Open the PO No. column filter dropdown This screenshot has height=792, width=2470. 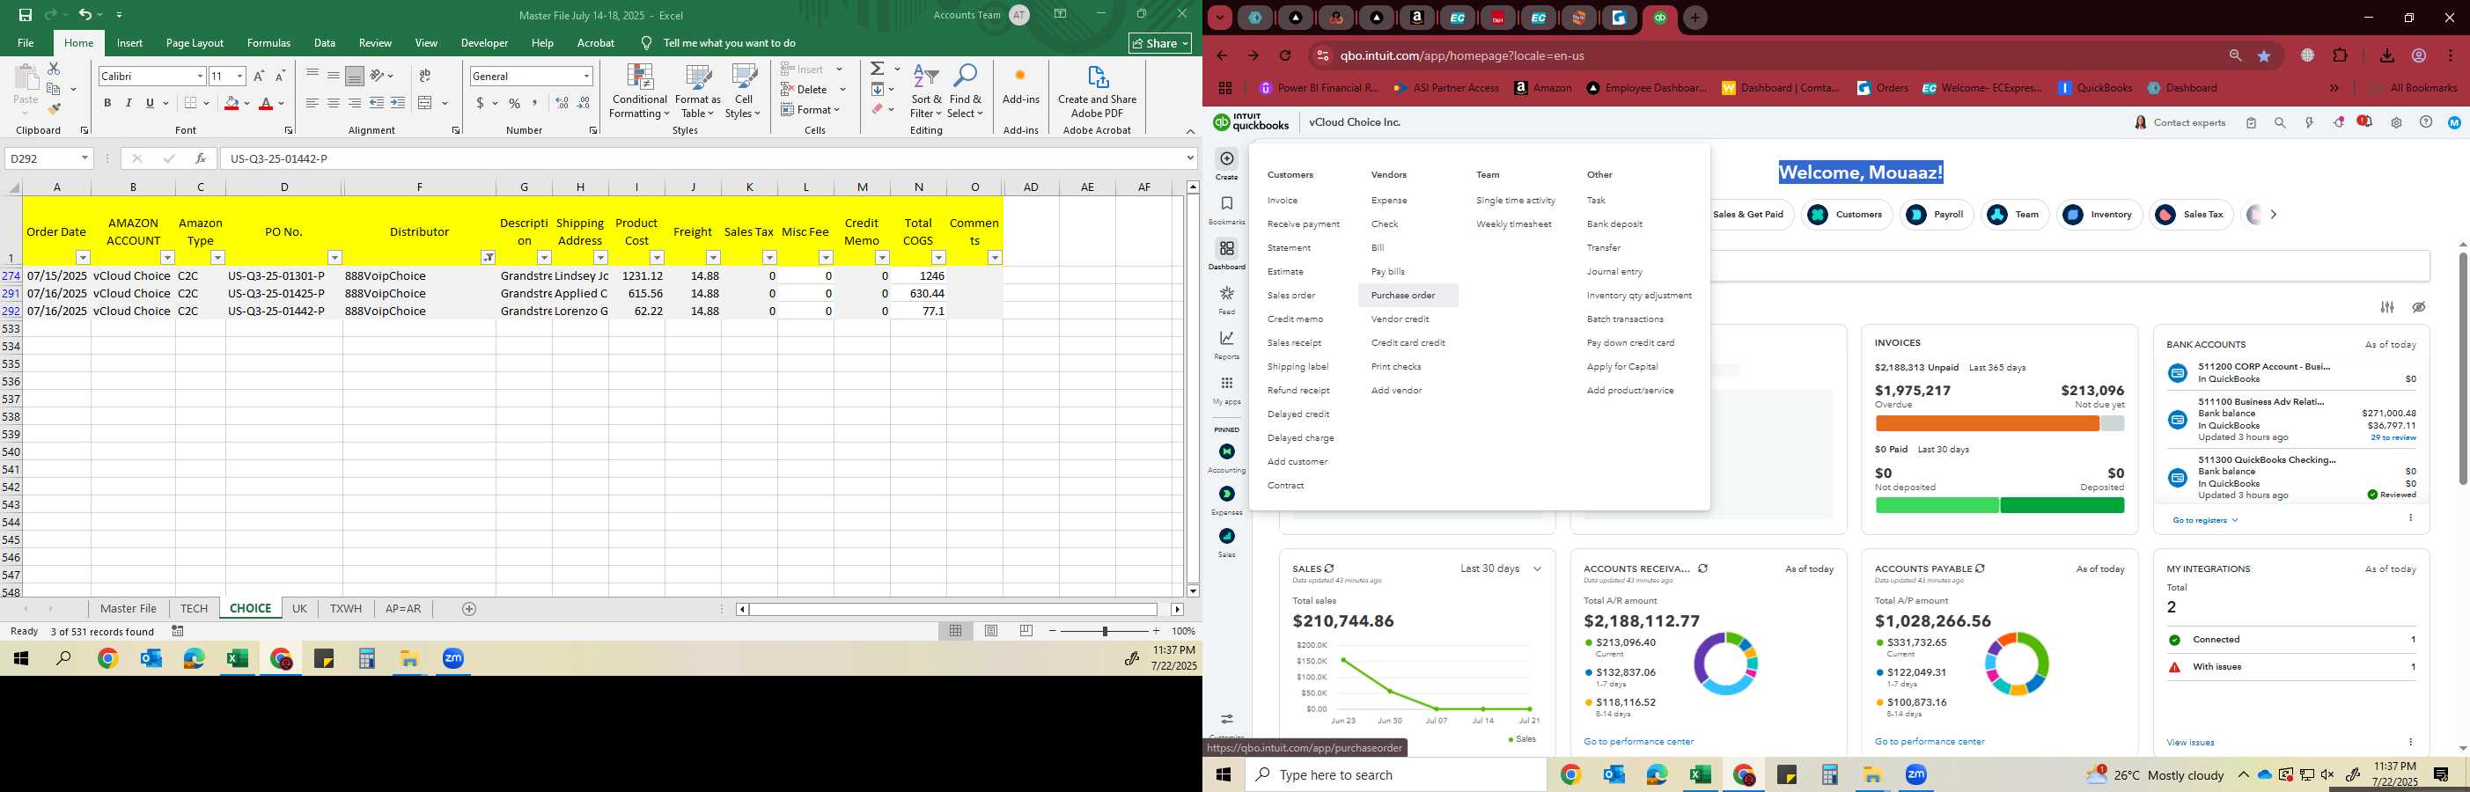(334, 257)
